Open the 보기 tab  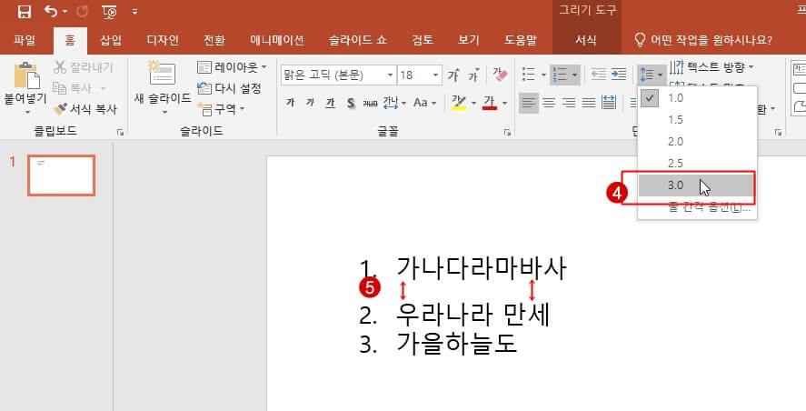click(468, 40)
